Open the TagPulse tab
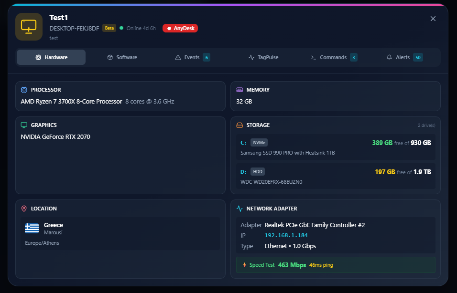Viewport: 457px width, 293px height. pos(263,57)
